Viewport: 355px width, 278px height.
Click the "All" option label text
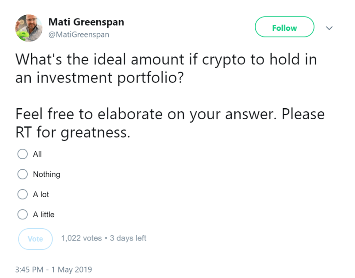click(37, 154)
